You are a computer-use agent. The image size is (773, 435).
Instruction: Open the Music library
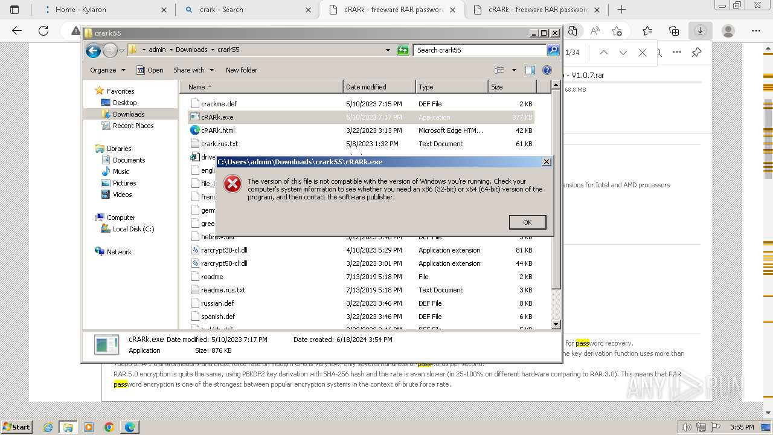(121, 172)
